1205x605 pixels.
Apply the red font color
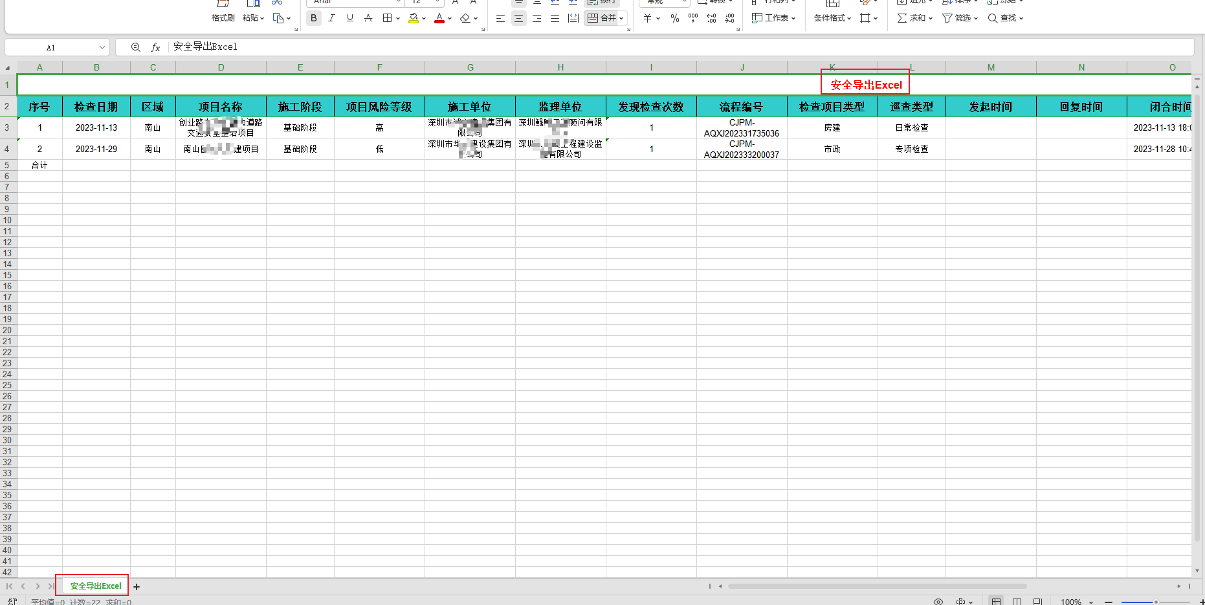tap(439, 18)
